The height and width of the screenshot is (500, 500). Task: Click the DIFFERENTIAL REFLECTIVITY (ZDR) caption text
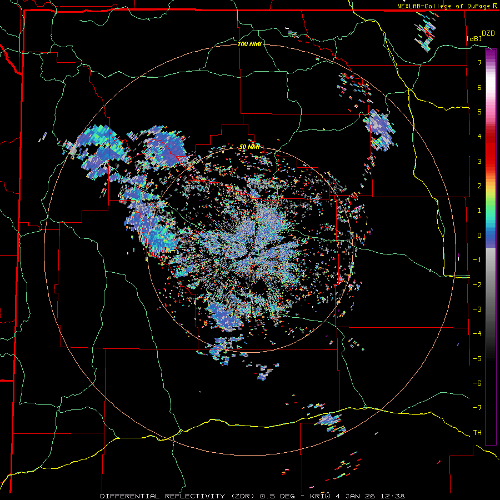pos(177,496)
